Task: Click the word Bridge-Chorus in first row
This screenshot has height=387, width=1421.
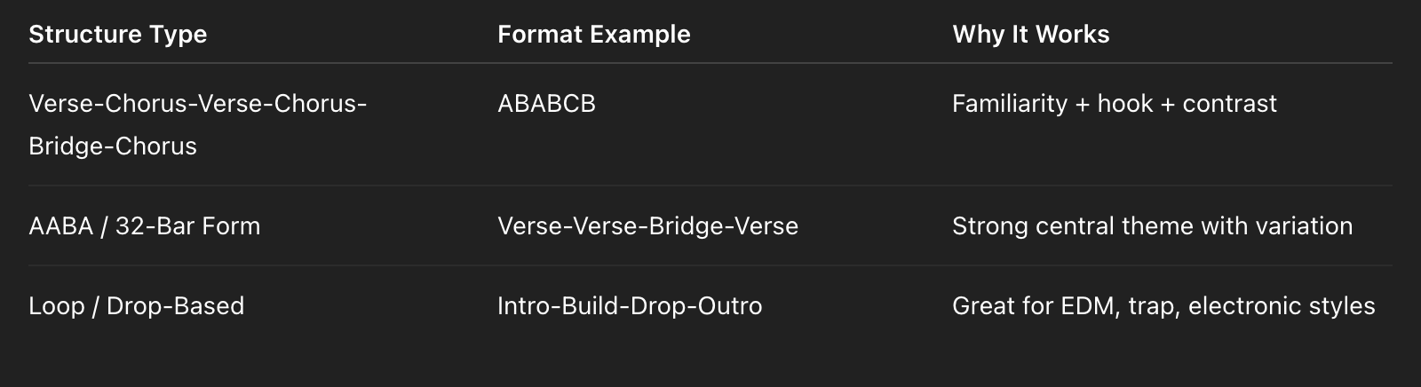Action: tap(113, 146)
